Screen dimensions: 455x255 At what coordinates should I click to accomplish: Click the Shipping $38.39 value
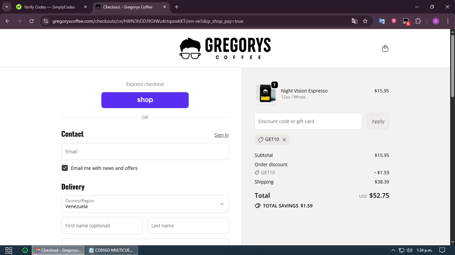382,182
